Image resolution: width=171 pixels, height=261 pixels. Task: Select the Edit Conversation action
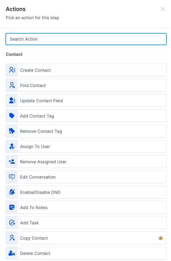tap(86, 177)
